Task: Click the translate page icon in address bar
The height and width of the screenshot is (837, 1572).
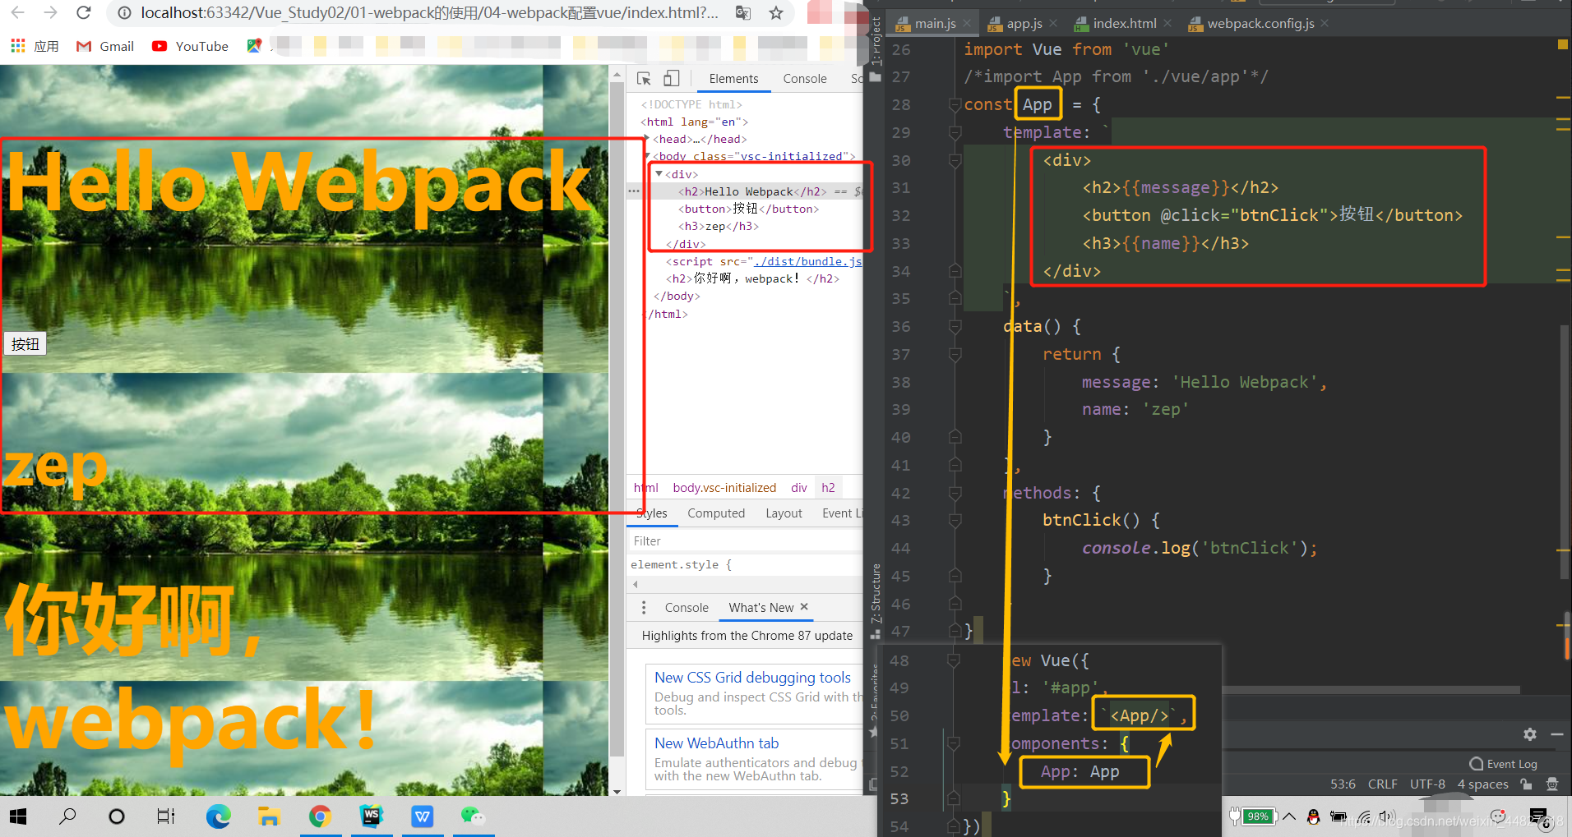Action: (743, 13)
